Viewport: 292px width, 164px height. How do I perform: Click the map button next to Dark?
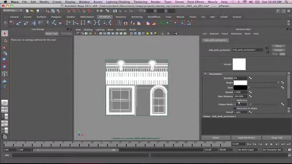pos(282,87)
